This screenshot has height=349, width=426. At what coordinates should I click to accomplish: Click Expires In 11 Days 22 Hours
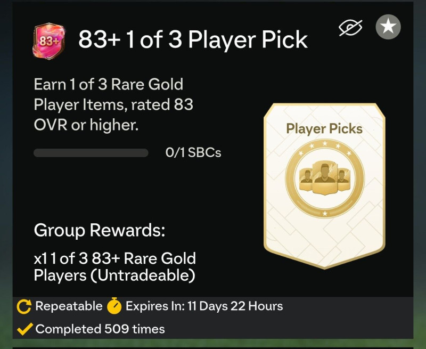tap(204, 306)
